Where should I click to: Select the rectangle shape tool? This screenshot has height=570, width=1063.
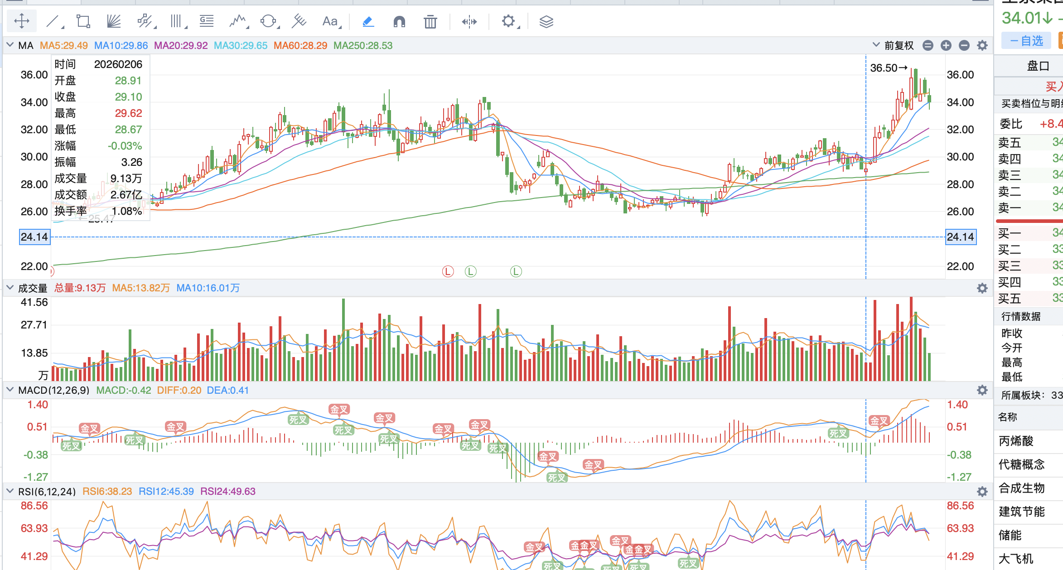point(83,21)
